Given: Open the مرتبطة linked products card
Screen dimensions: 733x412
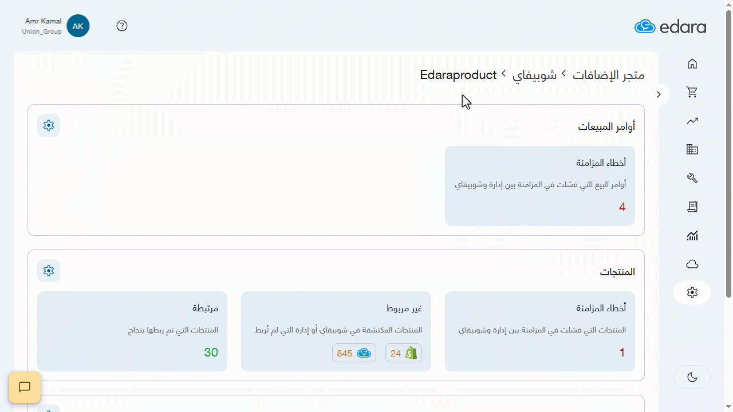Looking at the screenshot, I should 132,331.
